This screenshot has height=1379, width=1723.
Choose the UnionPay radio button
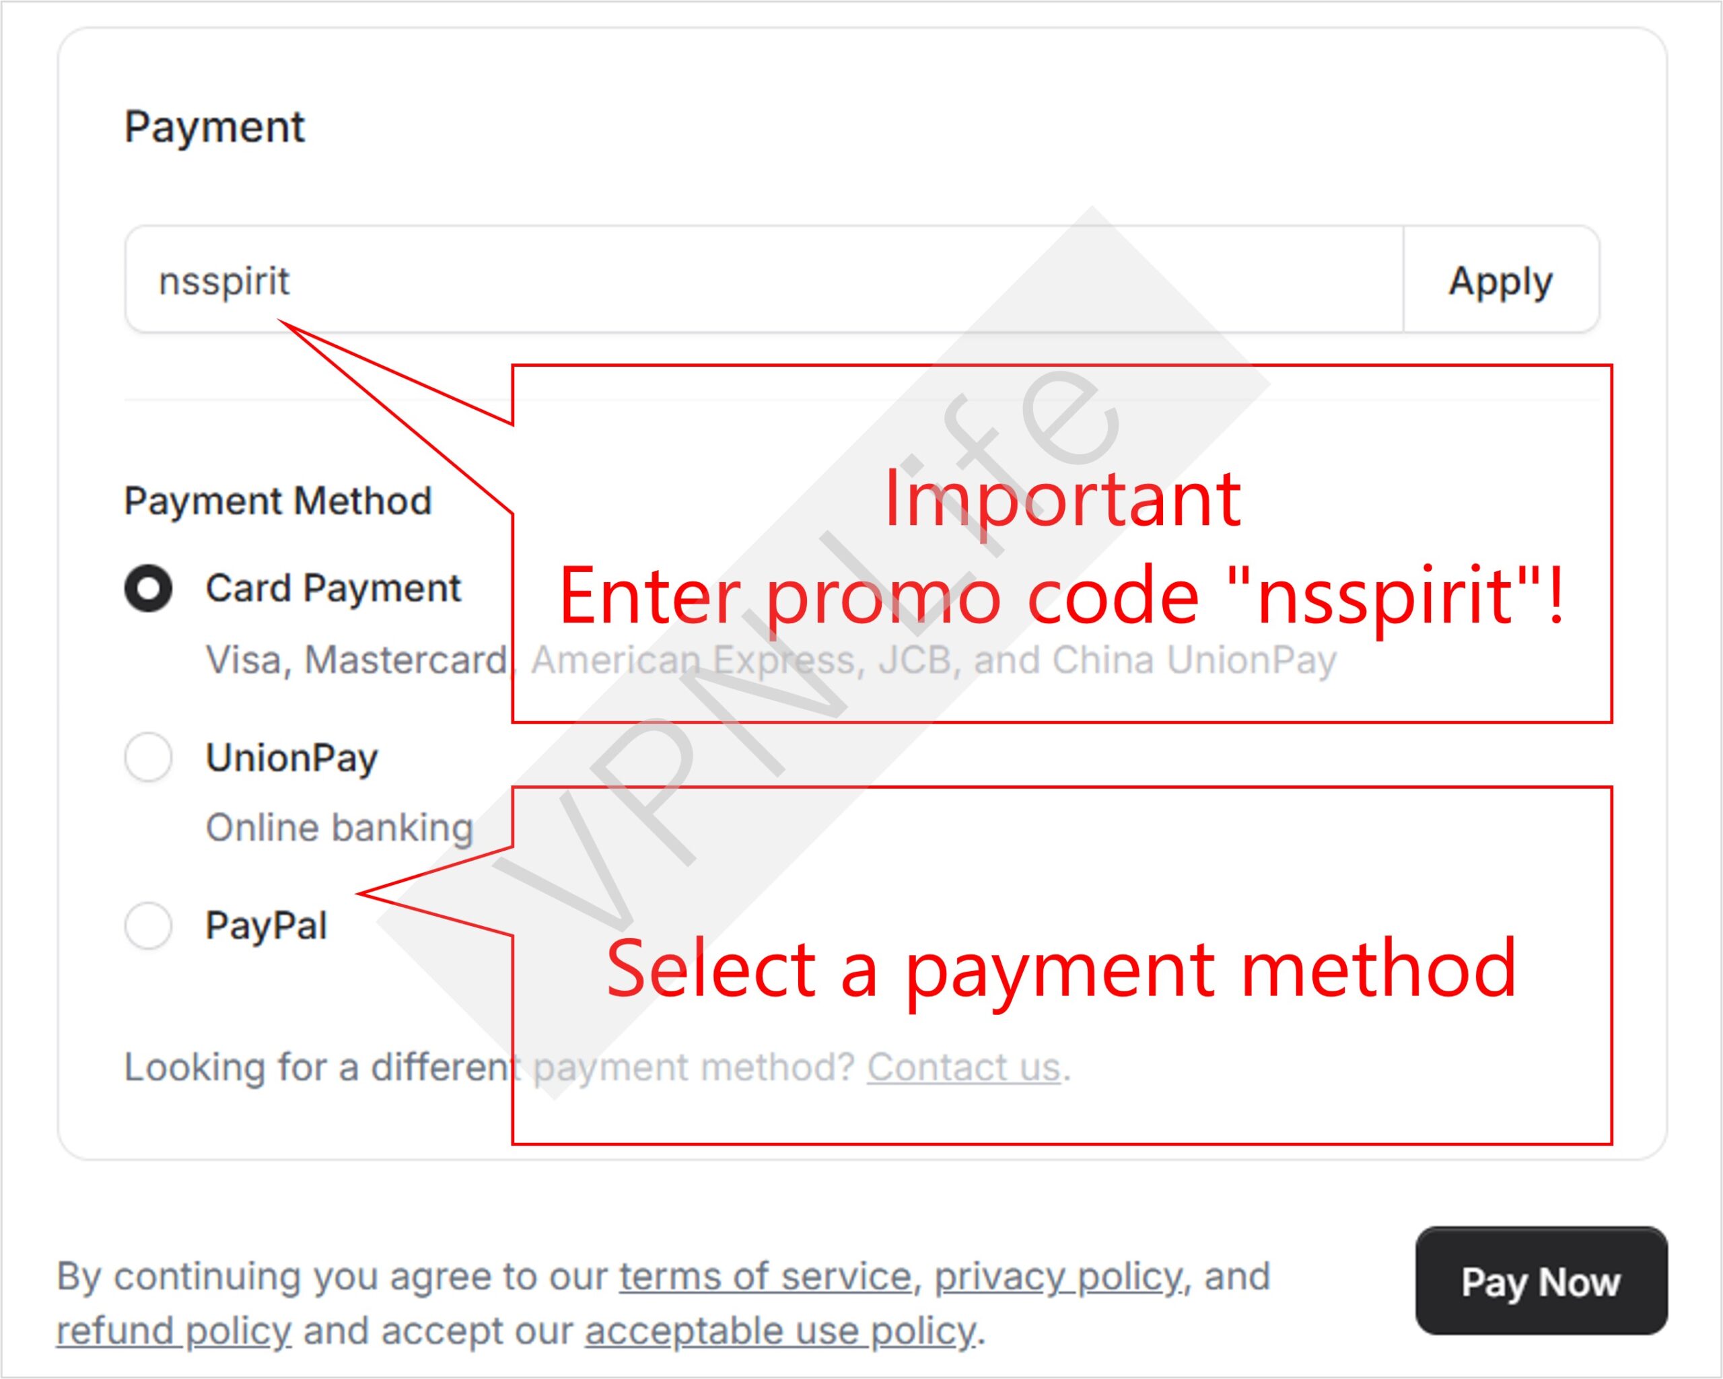coord(149,756)
